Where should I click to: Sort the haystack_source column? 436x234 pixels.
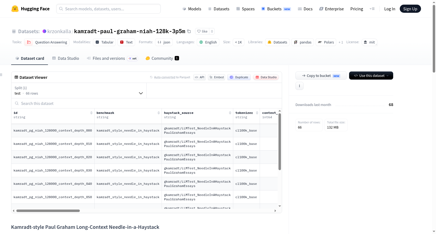pos(230,113)
